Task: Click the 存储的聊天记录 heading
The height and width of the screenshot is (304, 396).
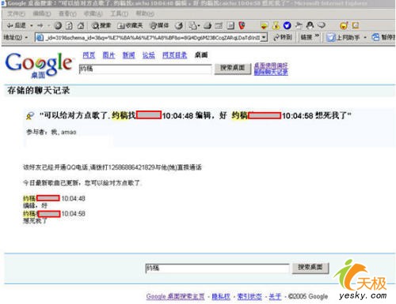Action: [x=39, y=91]
